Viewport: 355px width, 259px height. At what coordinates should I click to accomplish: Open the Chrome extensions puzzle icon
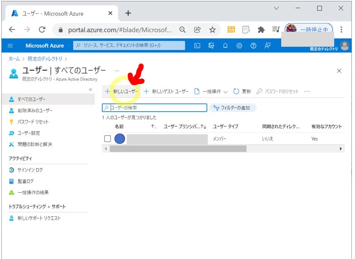(x=261, y=29)
